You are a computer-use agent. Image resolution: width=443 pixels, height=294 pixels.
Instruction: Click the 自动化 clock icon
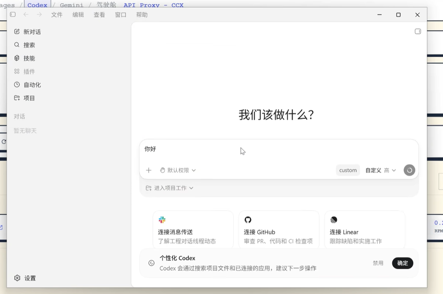pos(17,85)
